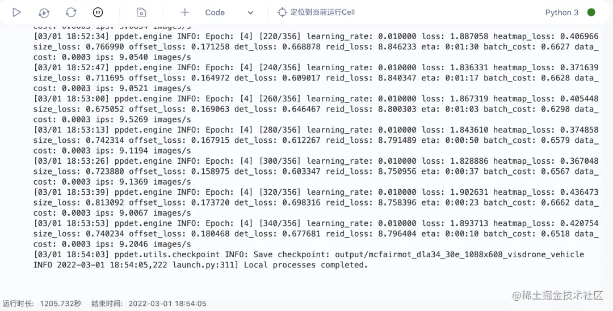Click 定位到当前运行Cell button
This screenshot has width=613, height=311.
point(316,12)
